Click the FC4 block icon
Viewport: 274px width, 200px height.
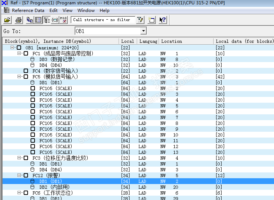(x=26, y=71)
